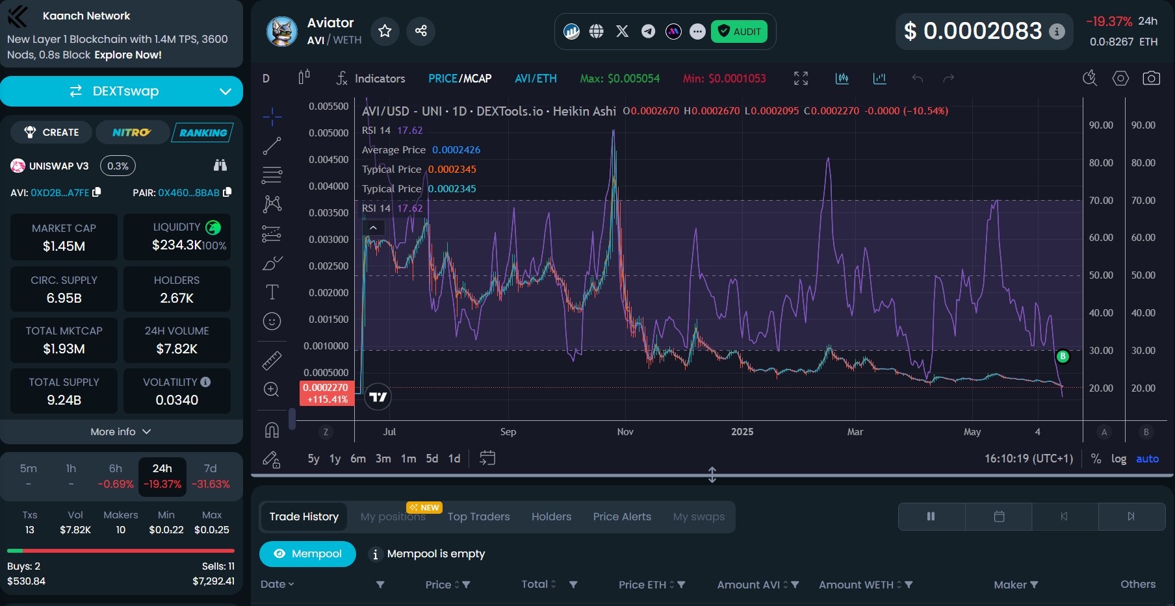Select the brush drawing tool
Image resolution: width=1175 pixels, height=606 pixels.
[272, 263]
